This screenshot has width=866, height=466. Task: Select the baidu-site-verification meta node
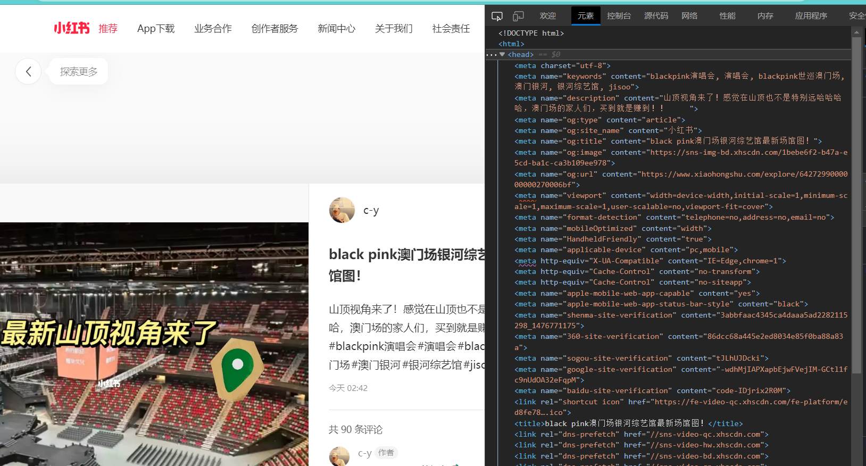click(653, 390)
